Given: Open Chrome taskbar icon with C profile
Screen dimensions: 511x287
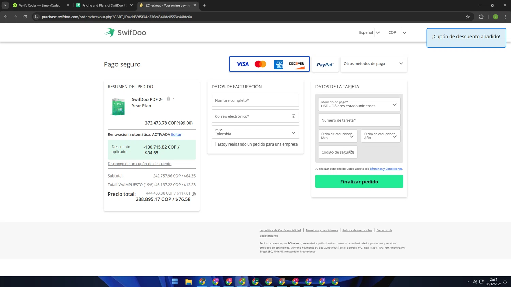Looking at the screenshot, I should [x=295, y=282].
